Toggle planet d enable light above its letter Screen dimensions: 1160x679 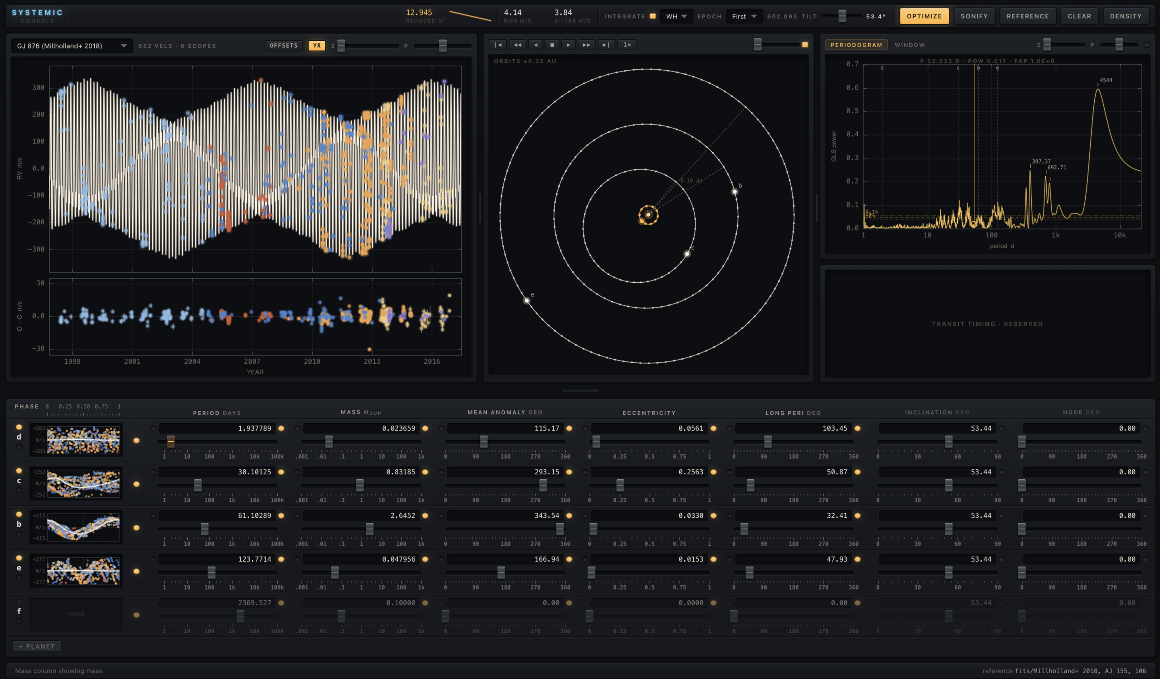(x=19, y=427)
